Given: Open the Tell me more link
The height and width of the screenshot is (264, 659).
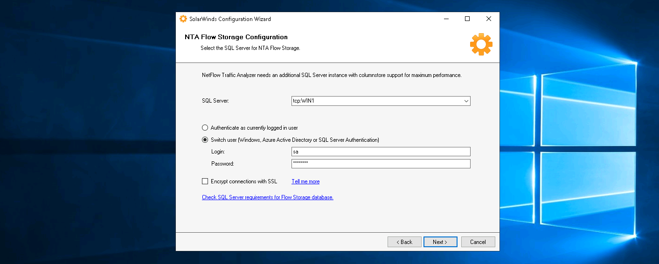Looking at the screenshot, I should coord(305,181).
